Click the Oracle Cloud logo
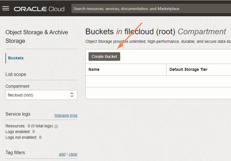 (39, 9)
